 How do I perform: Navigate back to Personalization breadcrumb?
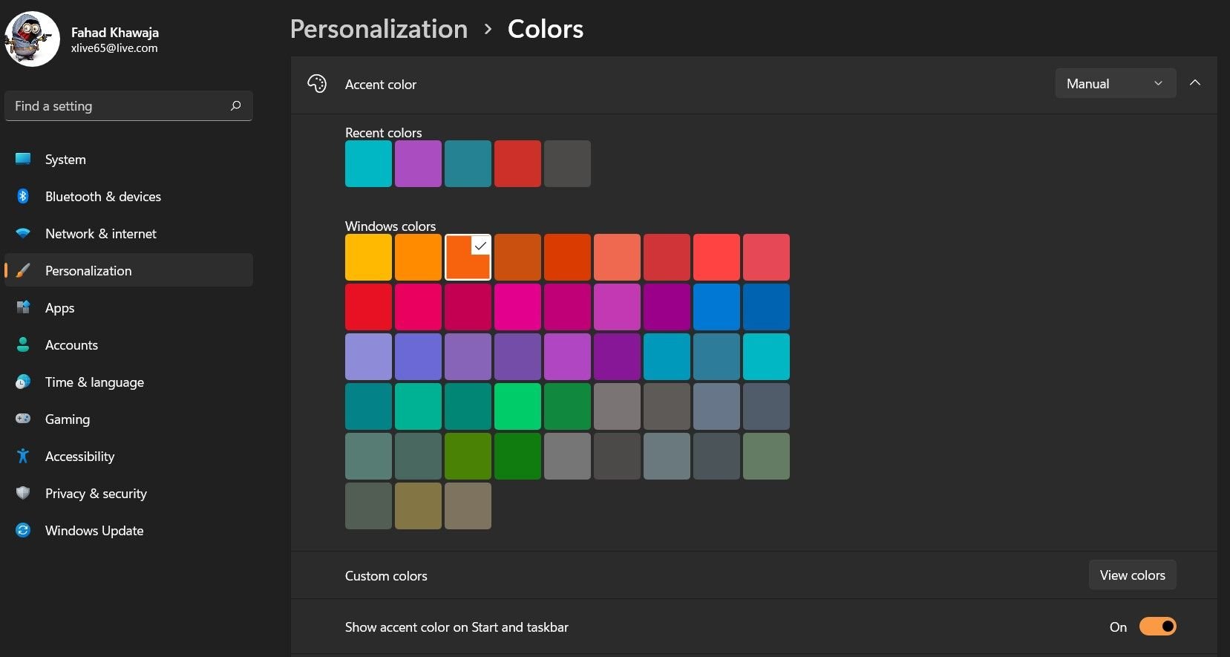tap(379, 29)
